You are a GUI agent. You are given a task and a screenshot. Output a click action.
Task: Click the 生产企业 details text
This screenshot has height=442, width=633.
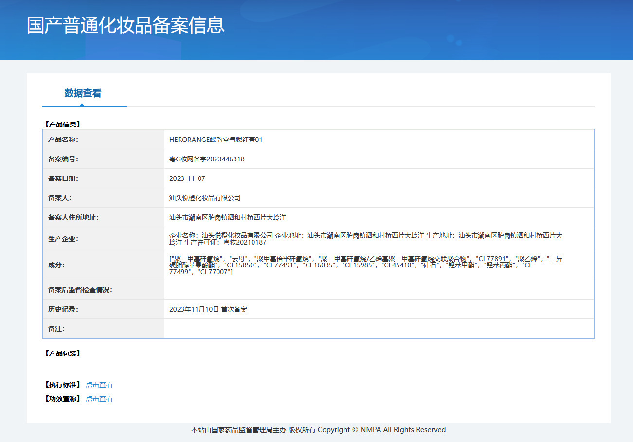coord(365,239)
